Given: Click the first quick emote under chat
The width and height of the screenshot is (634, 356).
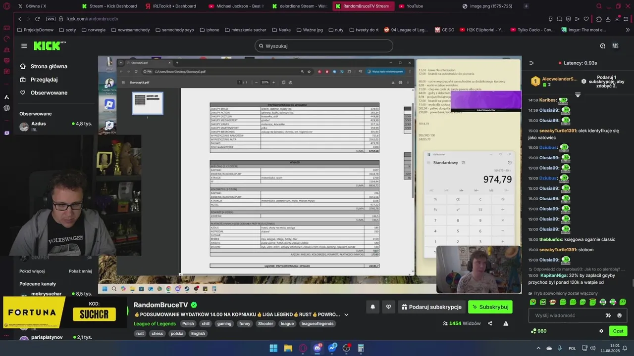Looking at the screenshot, I should [x=533, y=302].
